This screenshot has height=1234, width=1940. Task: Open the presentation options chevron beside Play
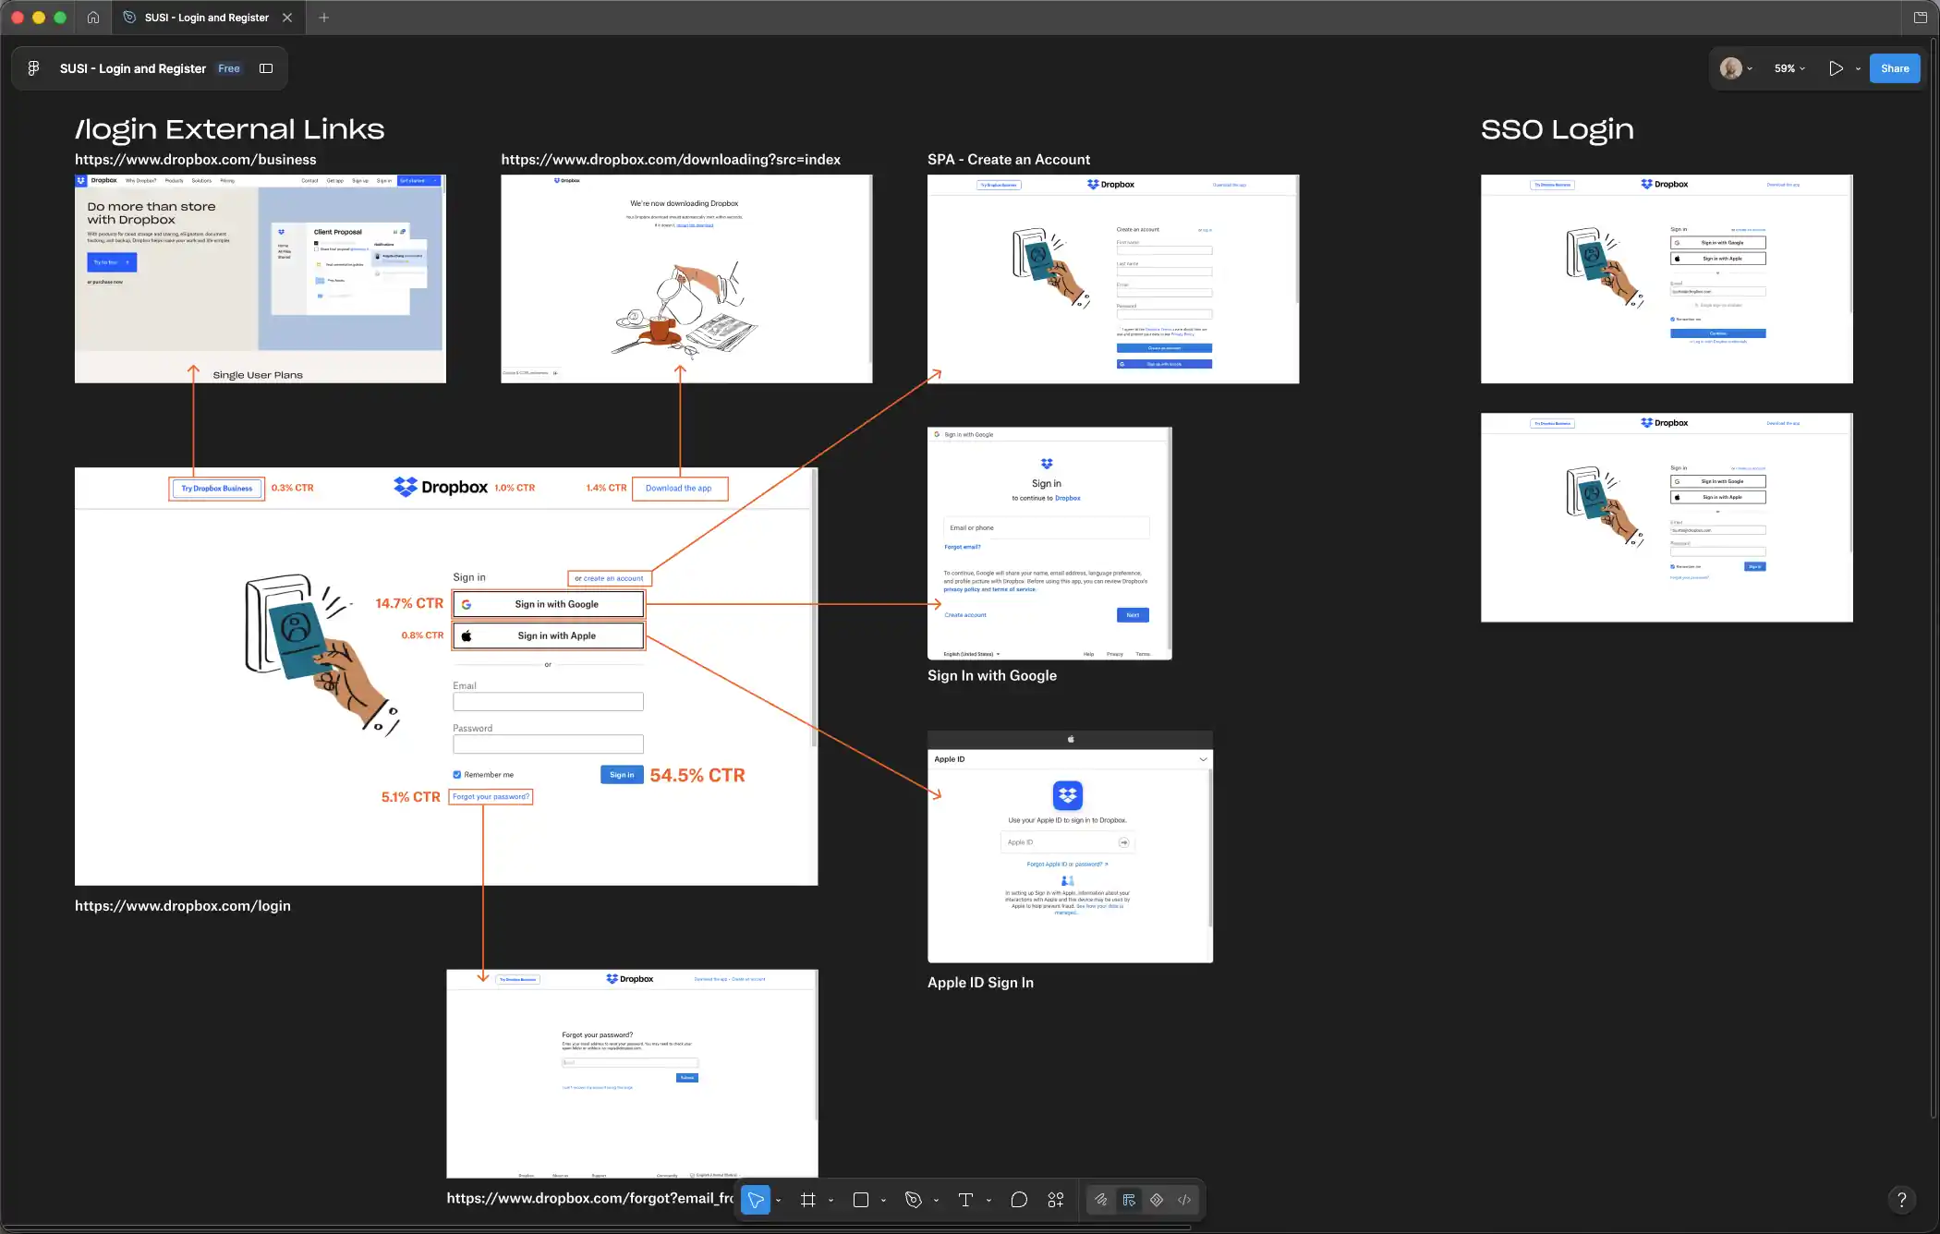[1858, 68]
